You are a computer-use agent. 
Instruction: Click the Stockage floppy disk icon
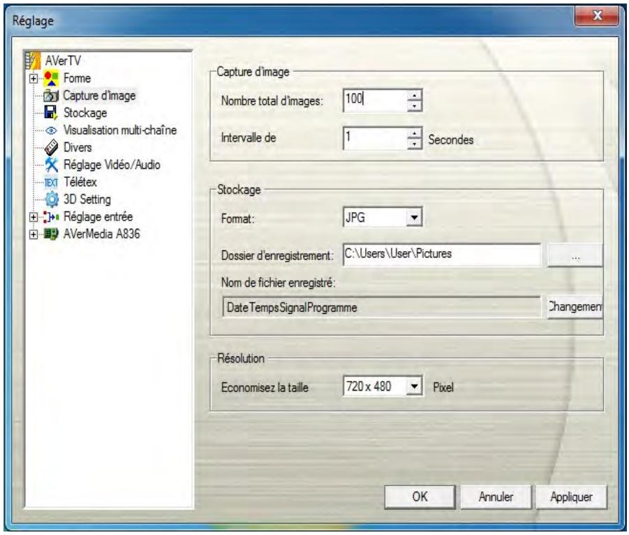(x=51, y=112)
